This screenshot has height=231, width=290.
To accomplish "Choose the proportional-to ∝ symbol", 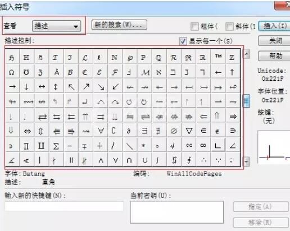I will [x=189, y=145].
